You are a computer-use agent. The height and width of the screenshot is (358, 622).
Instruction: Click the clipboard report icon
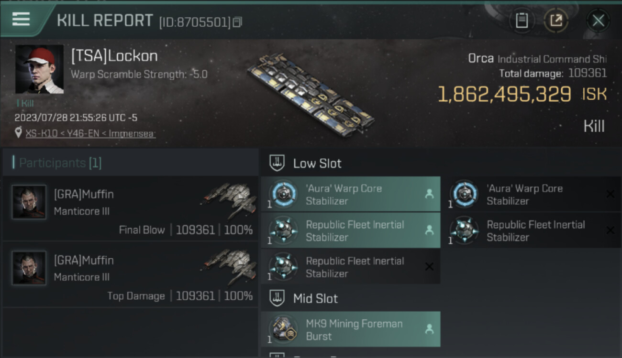pos(522,21)
